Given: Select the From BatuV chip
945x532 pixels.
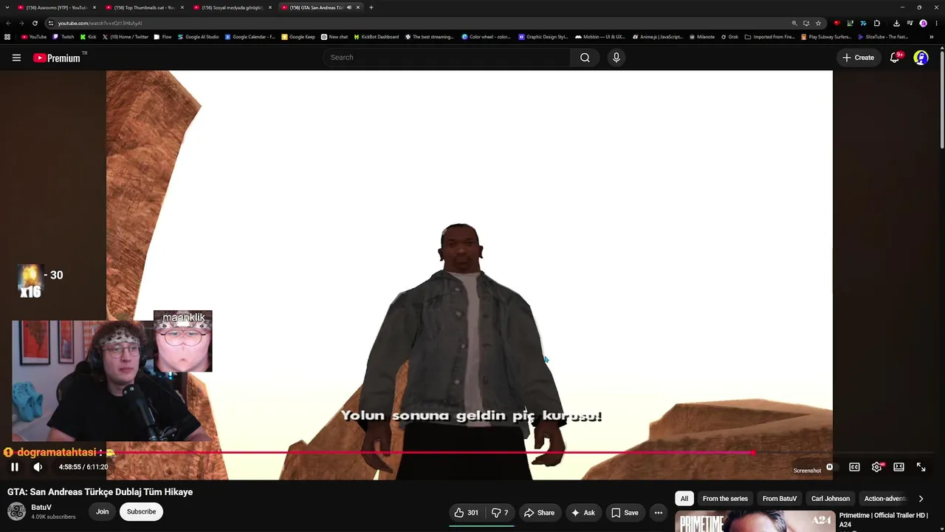Looking at the screenshot, I should point(780,499).
